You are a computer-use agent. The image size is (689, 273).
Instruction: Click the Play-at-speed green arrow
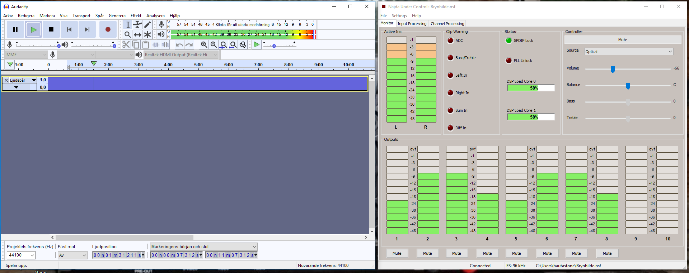pos(256,44)
